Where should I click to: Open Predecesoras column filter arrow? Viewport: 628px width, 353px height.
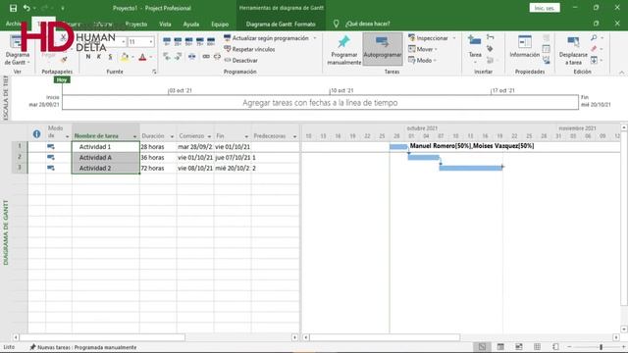pyautogui.click(x=294, y=136)
